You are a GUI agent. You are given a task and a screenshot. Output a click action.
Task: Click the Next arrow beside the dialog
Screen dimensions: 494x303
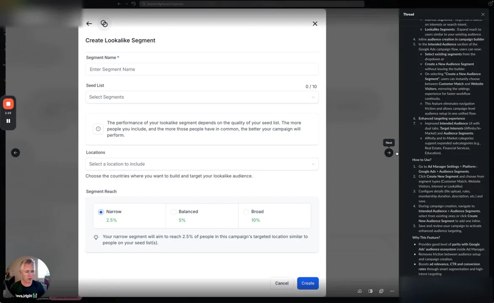pyautogui.click(x=388, y=152)
